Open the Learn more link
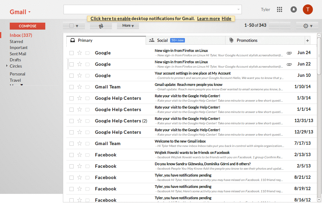 (208, 19)
